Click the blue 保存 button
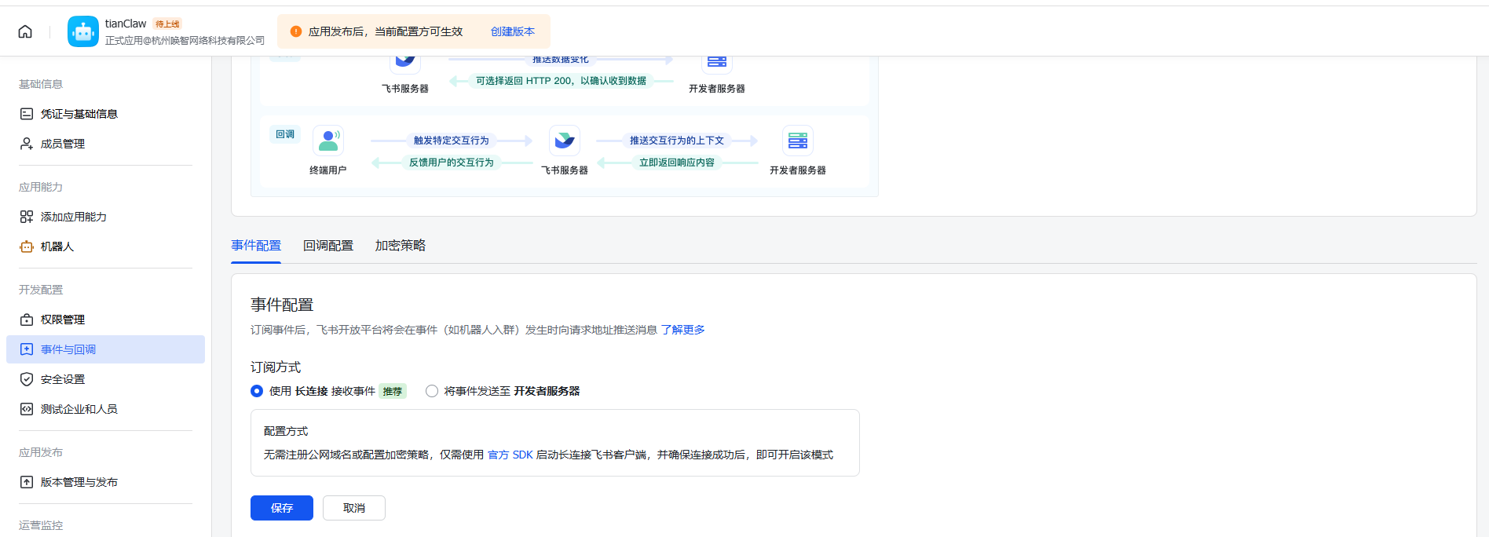 point(282,508)
